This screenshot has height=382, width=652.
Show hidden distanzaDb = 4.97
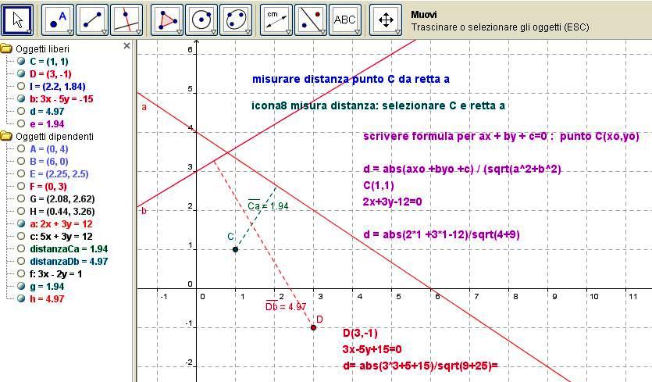pyautogui.click(x=21, y=262)
